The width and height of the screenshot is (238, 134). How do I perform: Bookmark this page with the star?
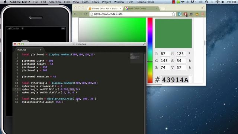[174, 14]
